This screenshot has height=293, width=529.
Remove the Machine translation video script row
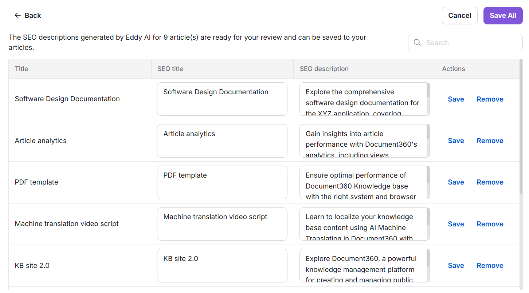pyautogui.click(x=490, y=224)
